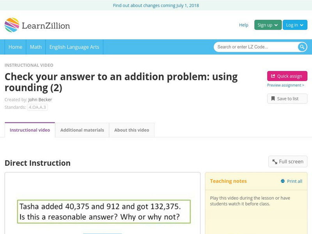
Task: Select the Instructional video tab
Action: (x=29, y=130)
